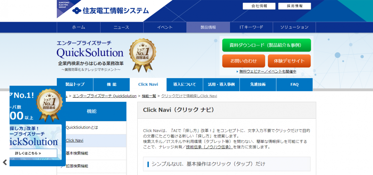Click the green 資料ダウンロード button
Image resolution: width=373 pixels, height=175 pixels.
point(266,45)
